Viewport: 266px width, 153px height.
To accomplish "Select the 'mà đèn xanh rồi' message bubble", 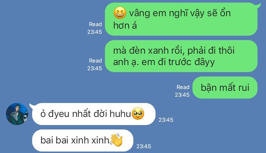I will coord(181,56).
